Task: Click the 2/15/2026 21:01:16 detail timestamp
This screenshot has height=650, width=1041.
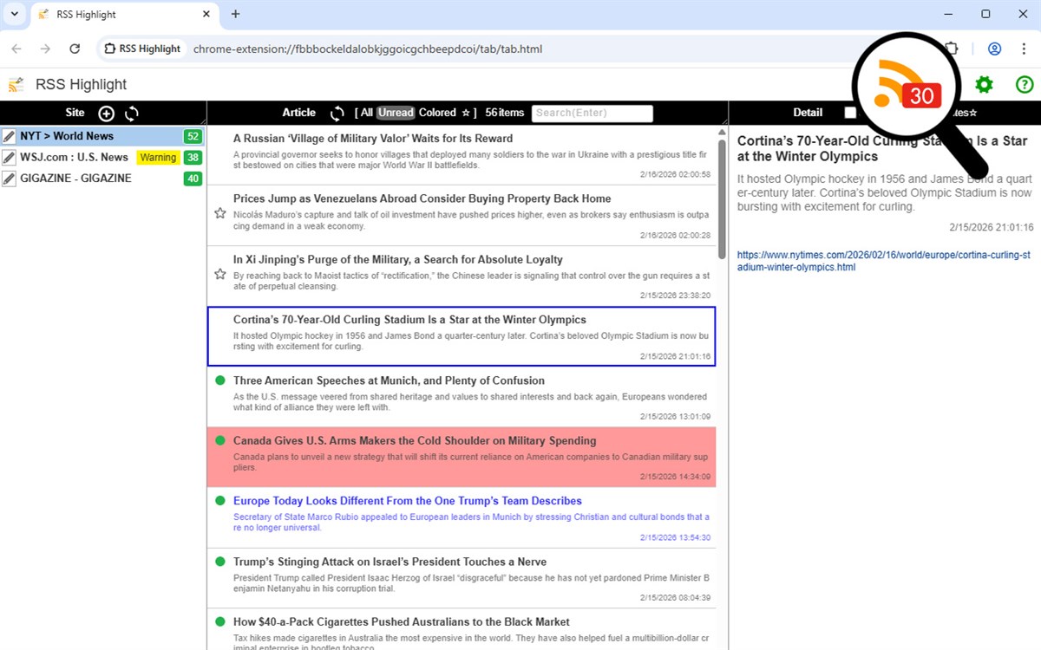Action: pos(992,227)
